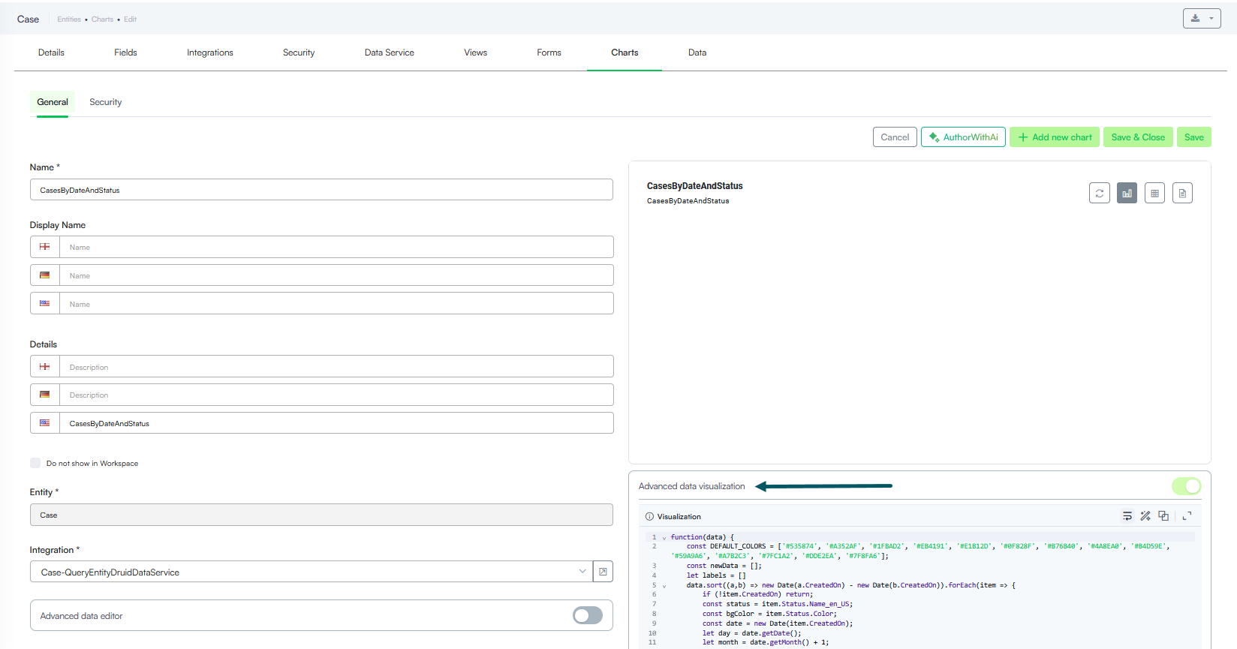Click code line 'let labels = []'
This screenshot has width=1237, height=649.
click(x=716, y=575)
